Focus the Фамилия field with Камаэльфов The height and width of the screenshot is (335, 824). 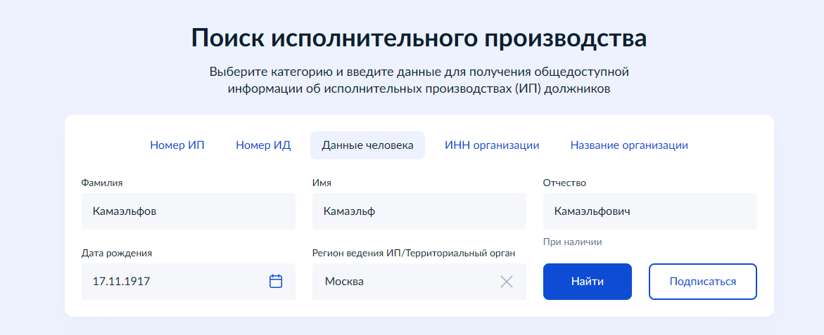(188, 211)
